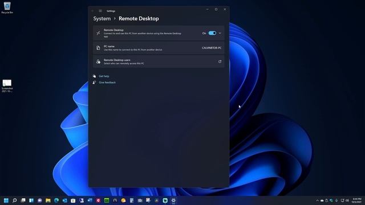Open the Chat app on the taskbar

tap(40, 200)
